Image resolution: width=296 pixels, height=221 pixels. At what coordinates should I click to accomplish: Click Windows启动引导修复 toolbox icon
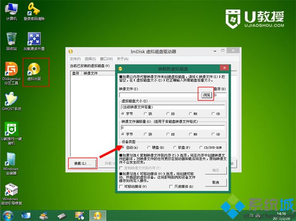[x=11, y=194]
